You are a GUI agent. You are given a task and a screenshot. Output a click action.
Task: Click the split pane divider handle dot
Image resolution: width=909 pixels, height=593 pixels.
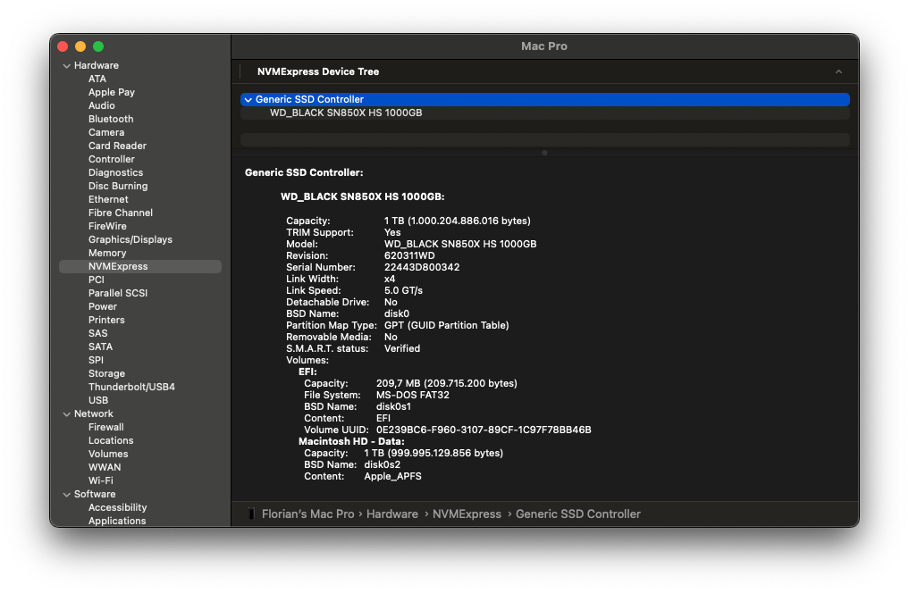tap(544, 153)
